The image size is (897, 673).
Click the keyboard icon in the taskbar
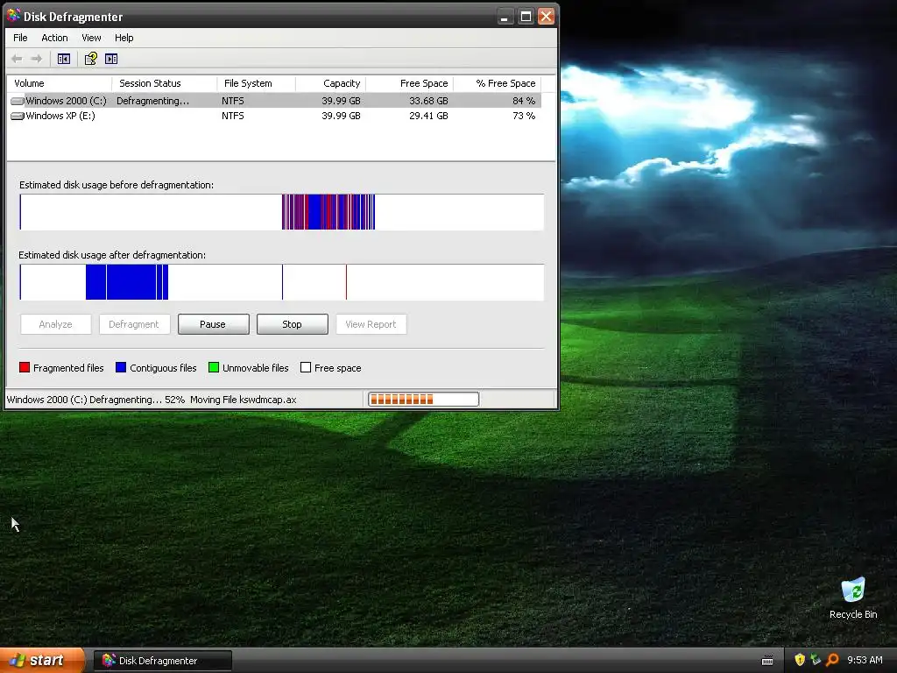click(767, 661)
